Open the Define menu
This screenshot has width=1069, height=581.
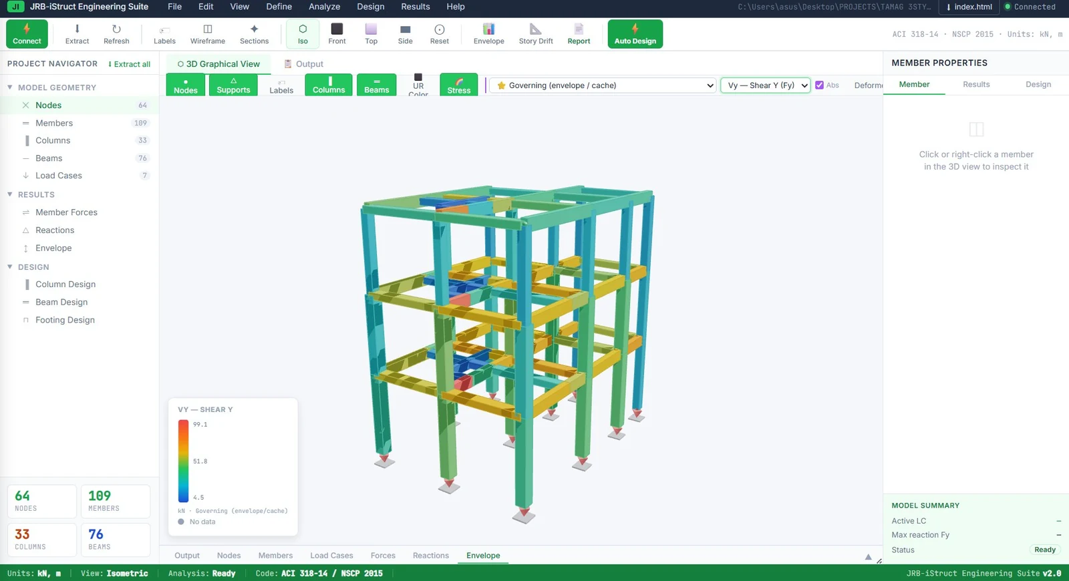pyautogui.click(x=279, y=7)
